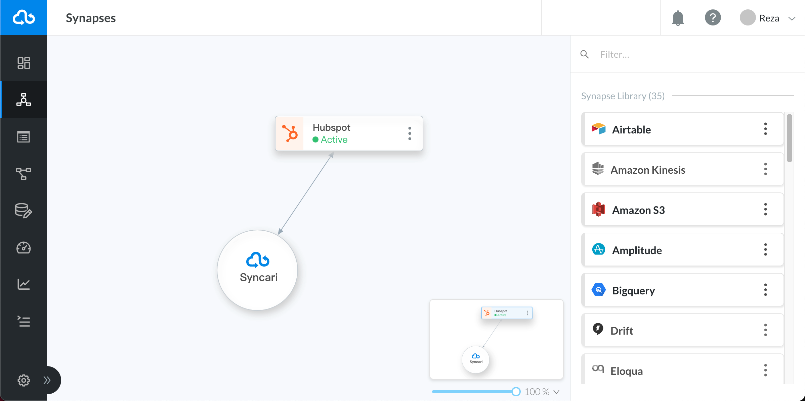Click the minimap overview thumbnail
Screen dimensions: 805x401
497,339
